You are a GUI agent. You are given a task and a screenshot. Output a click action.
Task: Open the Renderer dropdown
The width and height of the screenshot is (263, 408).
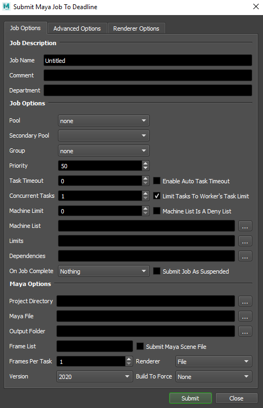[214, 361]
